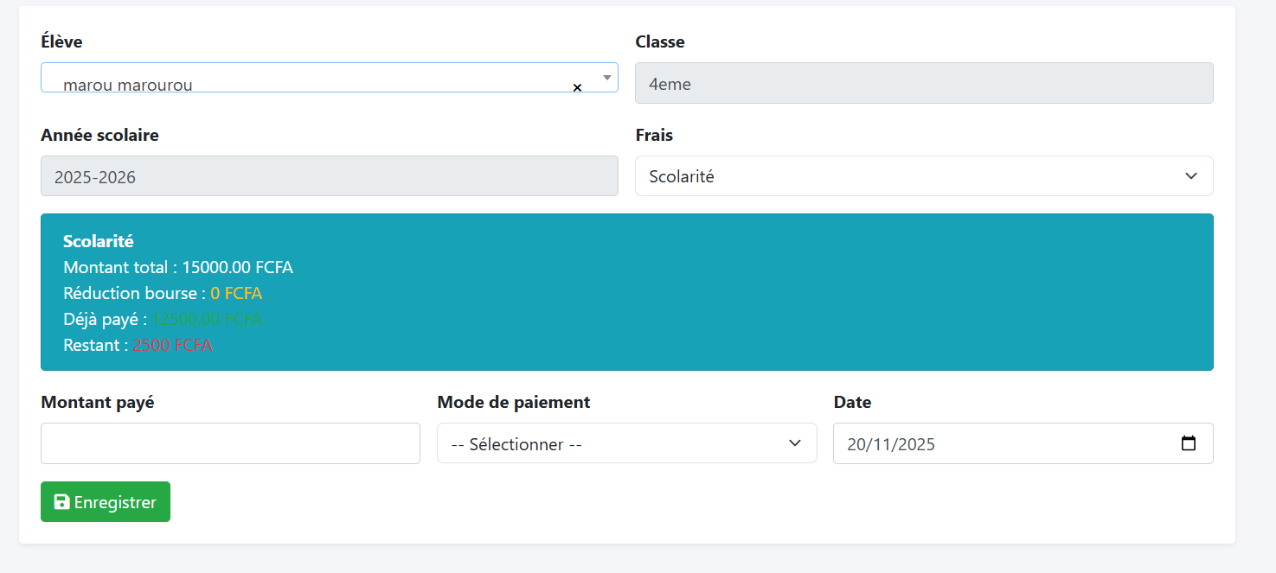This screenshot has width=1276, height=573.
Task: Open the student dropdown arrow icon
Action: point(606,78)
